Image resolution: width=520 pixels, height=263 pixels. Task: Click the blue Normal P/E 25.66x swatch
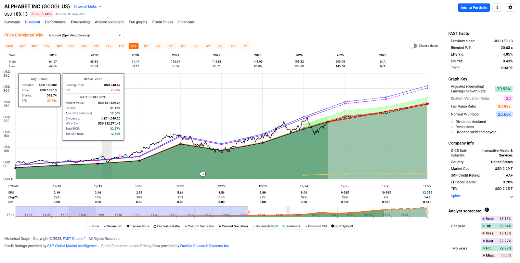[x=504, y=114]
